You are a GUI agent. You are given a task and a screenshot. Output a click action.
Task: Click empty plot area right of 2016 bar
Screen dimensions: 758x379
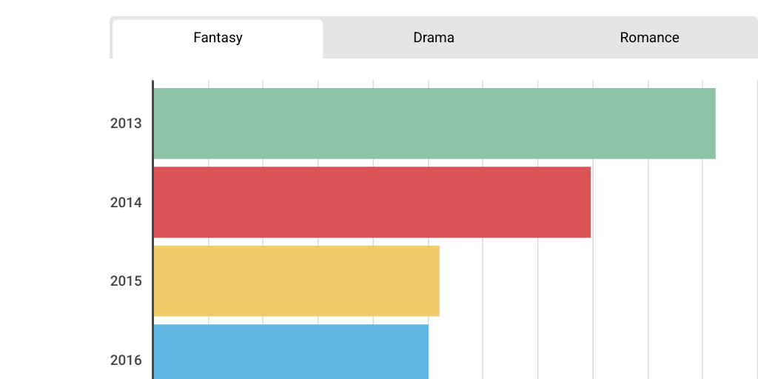point(592,353)
